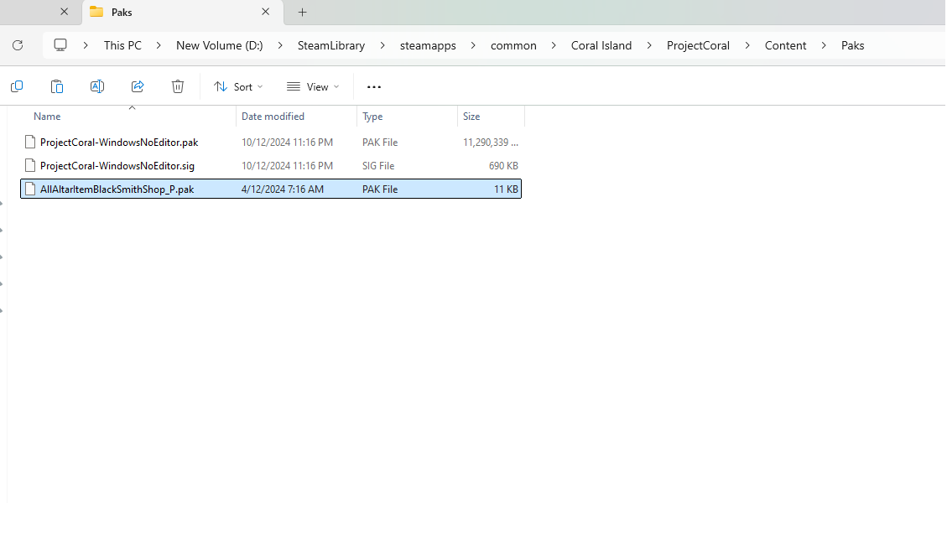Sort files by Size column header
The image size is (947, 550).
(471, 117)
